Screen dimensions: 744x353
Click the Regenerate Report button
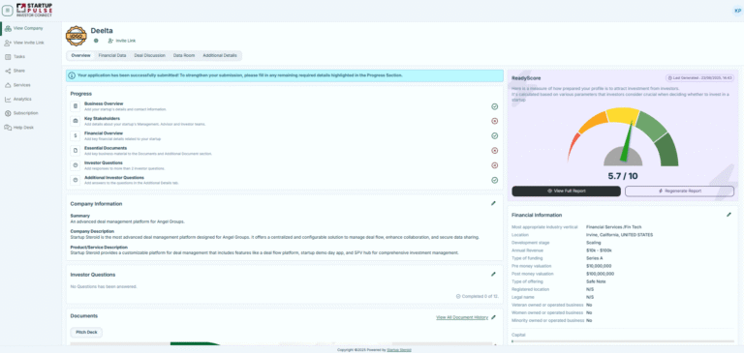[x=679, y=191]
